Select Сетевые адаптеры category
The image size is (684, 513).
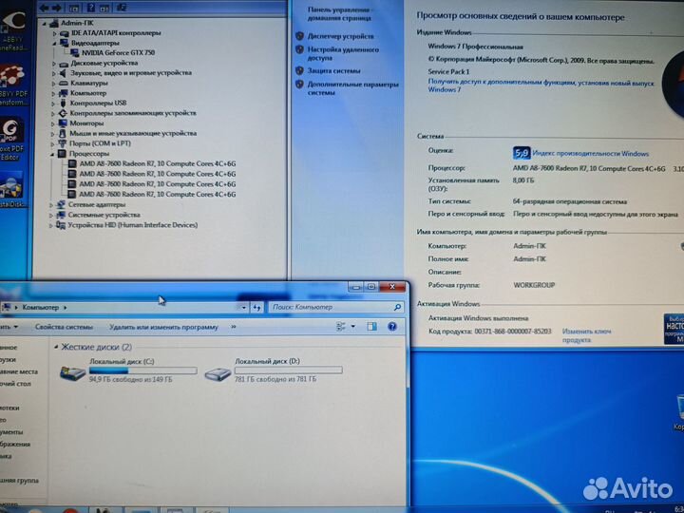[96, 204]
